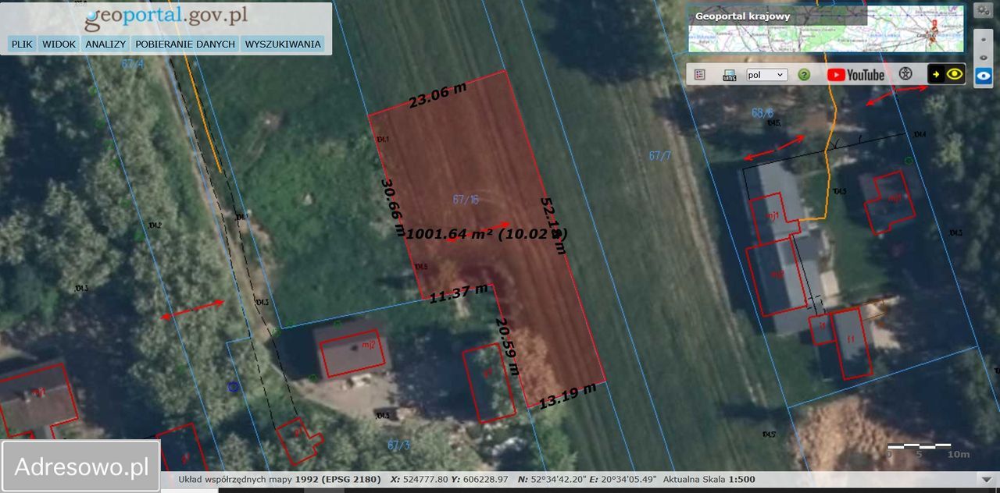
Task: Click the 20.59 m edge measurement
Action: (x=506, y=346)
